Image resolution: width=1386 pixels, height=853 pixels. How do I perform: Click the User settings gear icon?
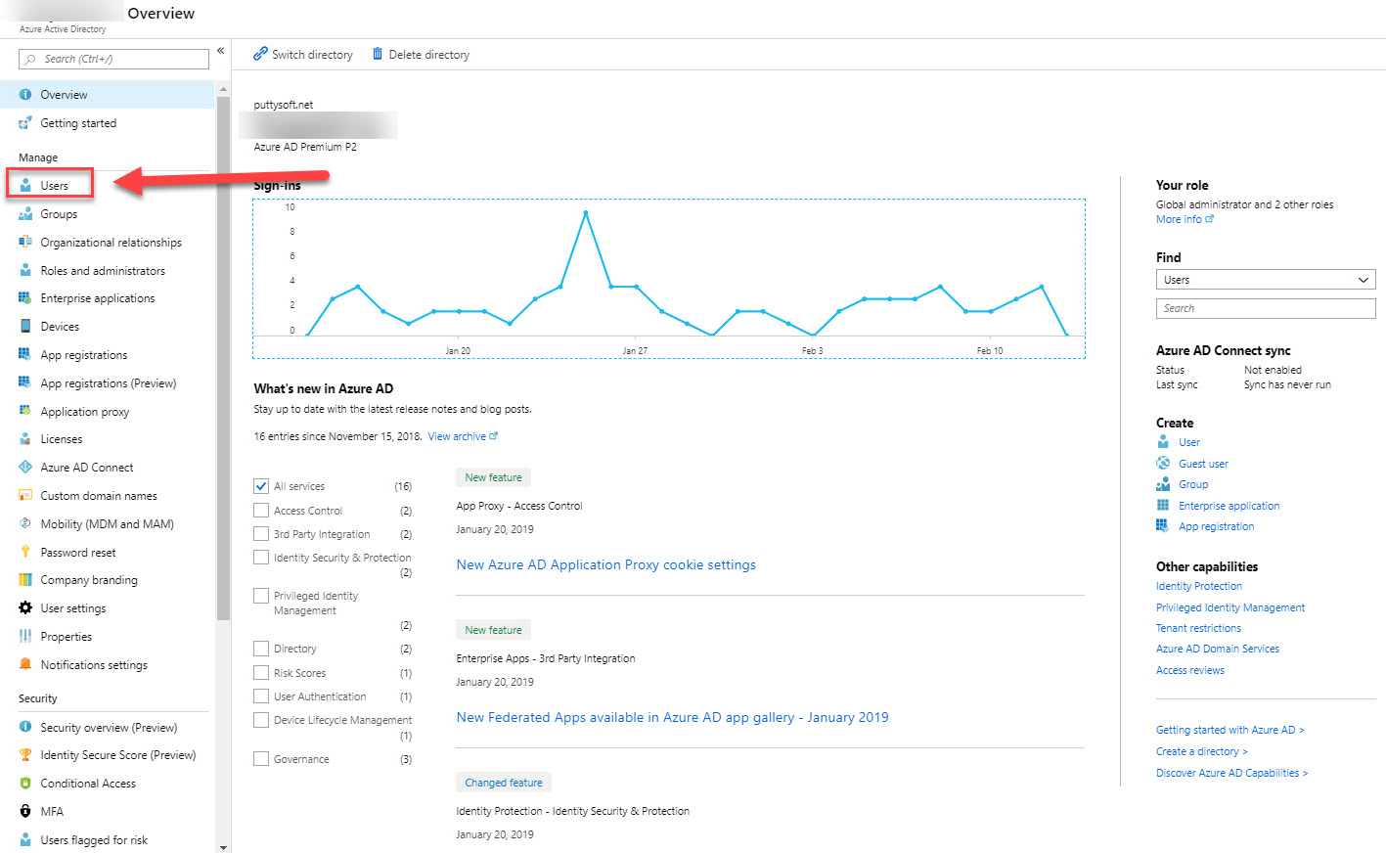pos(25,608)
